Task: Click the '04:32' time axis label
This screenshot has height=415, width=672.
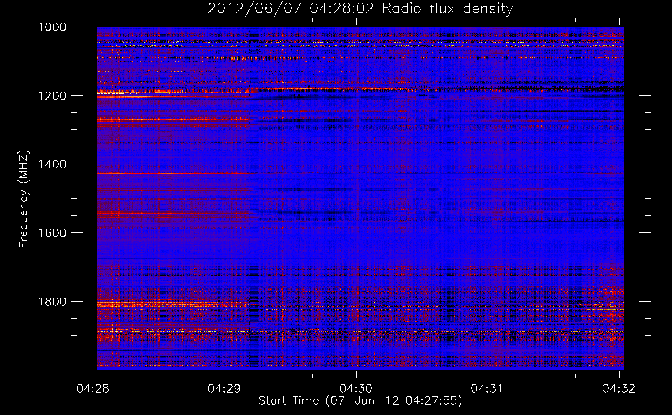Action: point(619,388)
